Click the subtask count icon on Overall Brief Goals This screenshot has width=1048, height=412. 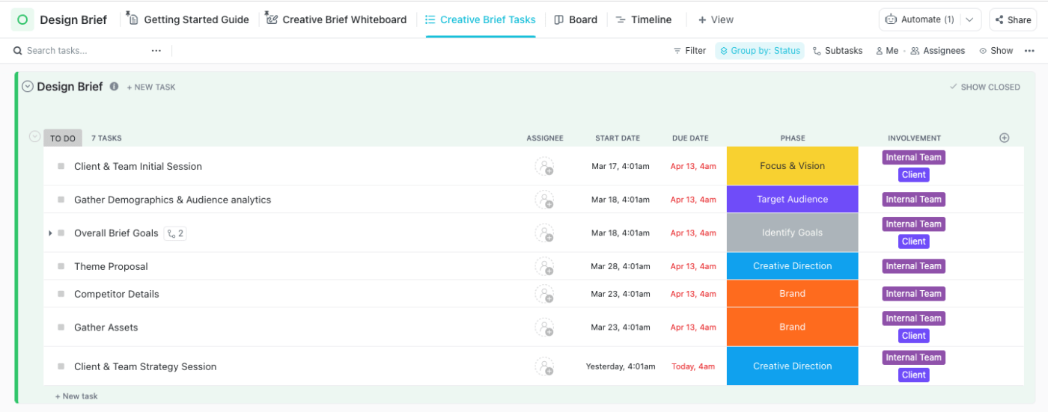point(174,233)
